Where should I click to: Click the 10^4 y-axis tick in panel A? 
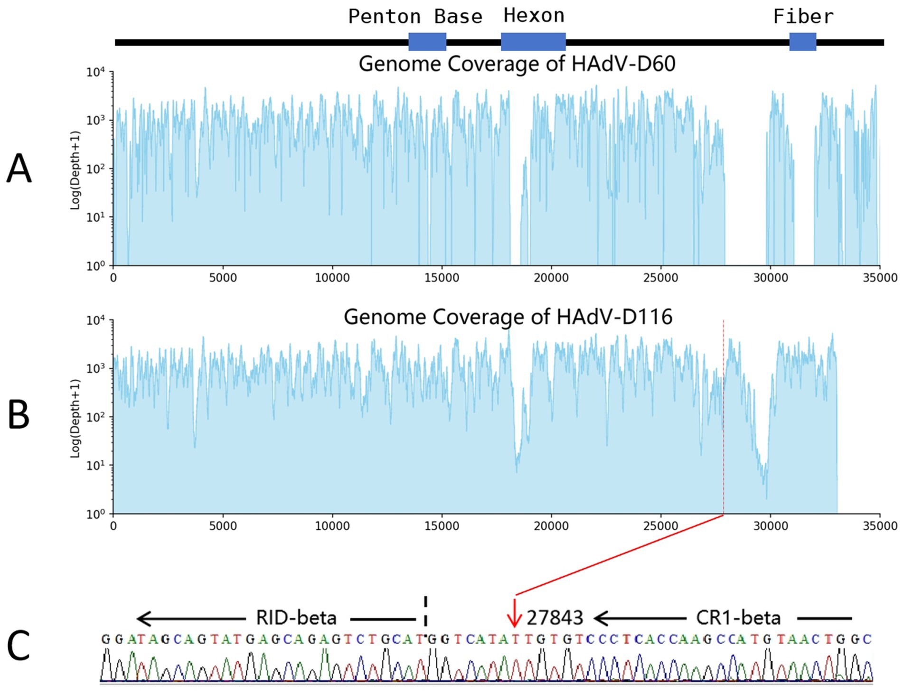(95, 72)
